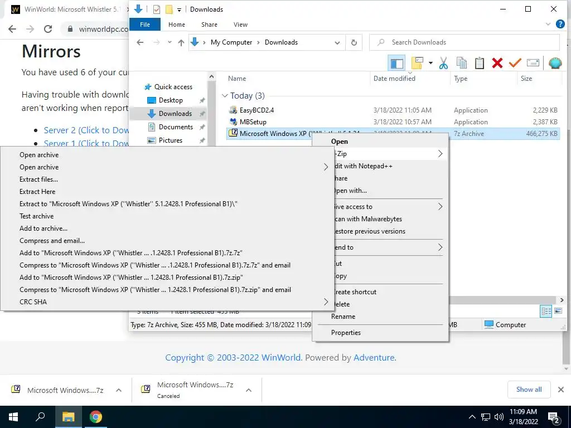The image size is (571, 428).
Task: Click the Search Downloads field
Action: (464, 42)
